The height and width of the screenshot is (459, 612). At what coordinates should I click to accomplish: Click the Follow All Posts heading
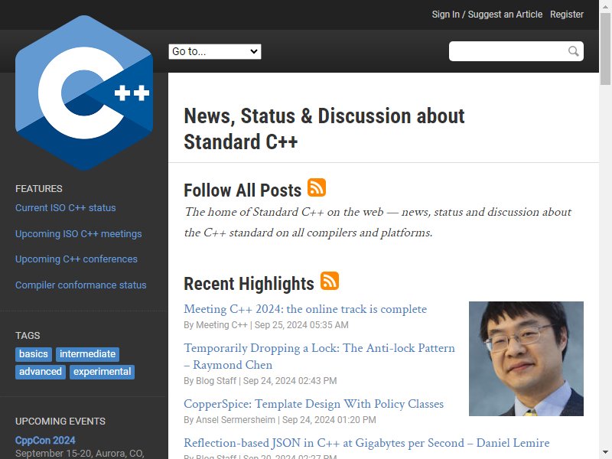pos(243,190)
